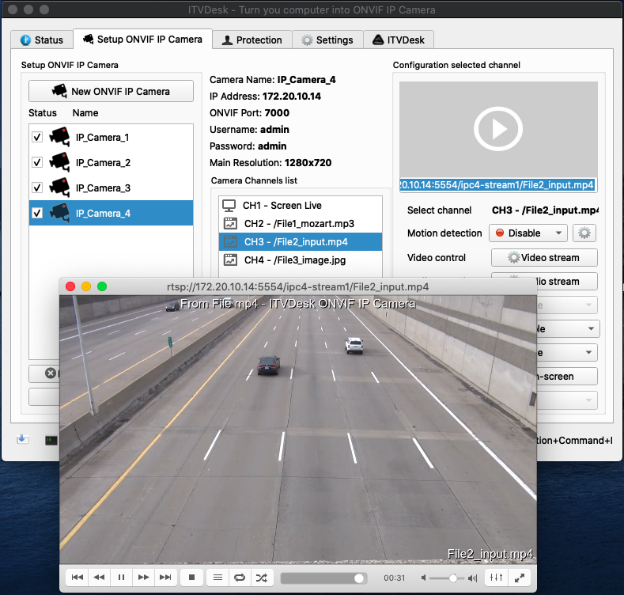Open motion detection gear settings
The image size is (624, 595).
tap(584, 233)
